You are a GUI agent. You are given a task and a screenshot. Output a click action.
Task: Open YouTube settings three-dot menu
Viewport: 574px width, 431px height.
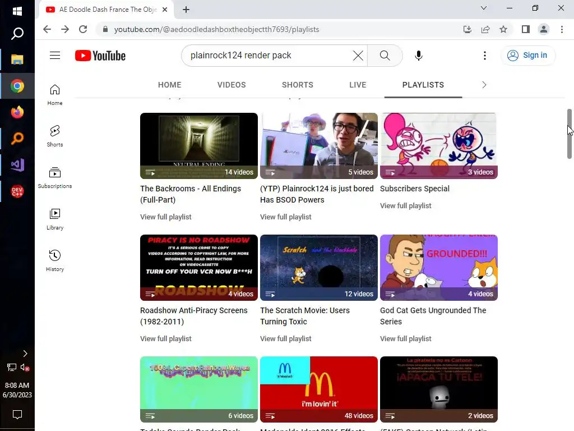pyautogui.click(x=485, y=56)
